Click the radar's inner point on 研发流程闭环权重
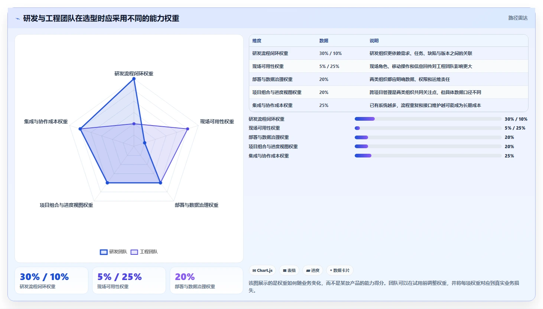The image size is (543, 309). pyautogui.click(x=134, y=124)
